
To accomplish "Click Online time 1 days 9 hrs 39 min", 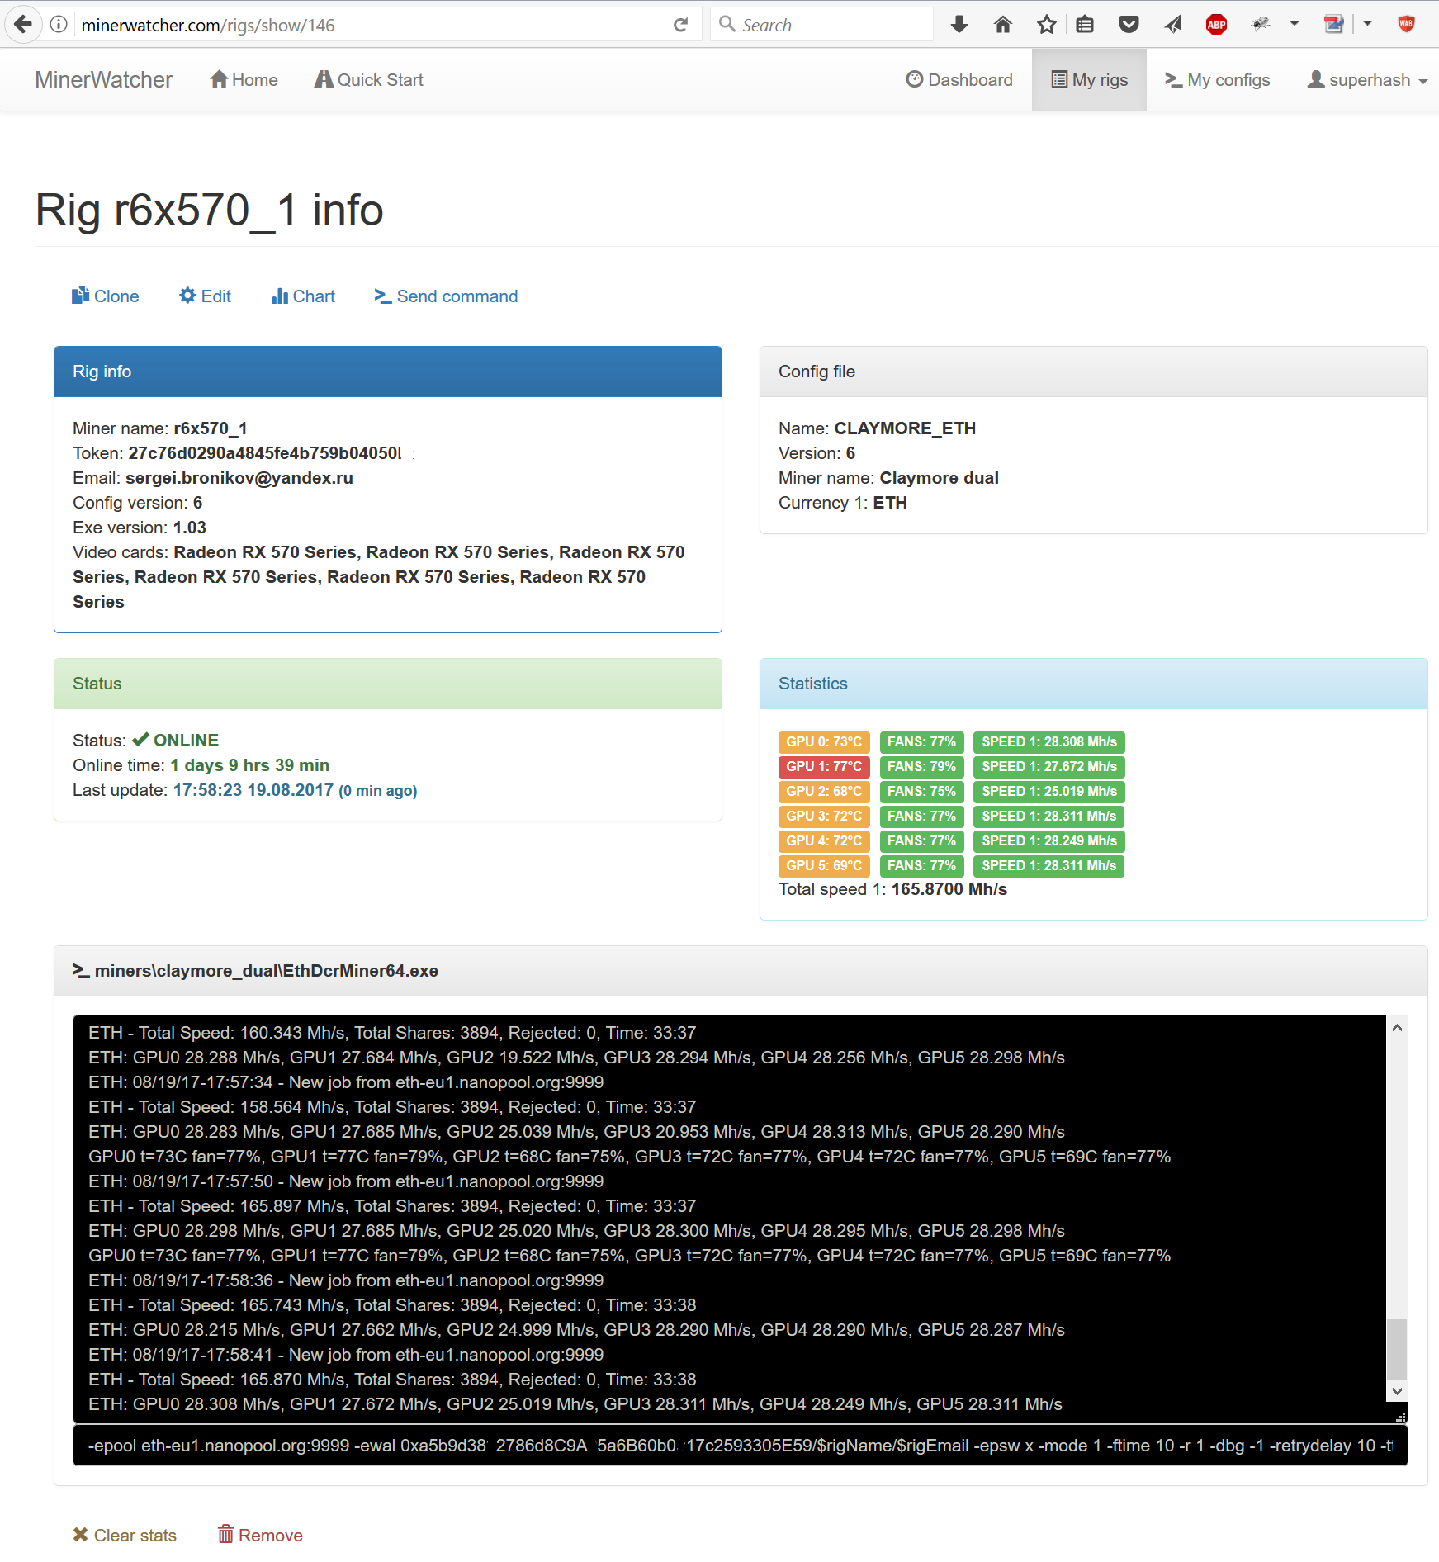I will [x=249, y=765].
